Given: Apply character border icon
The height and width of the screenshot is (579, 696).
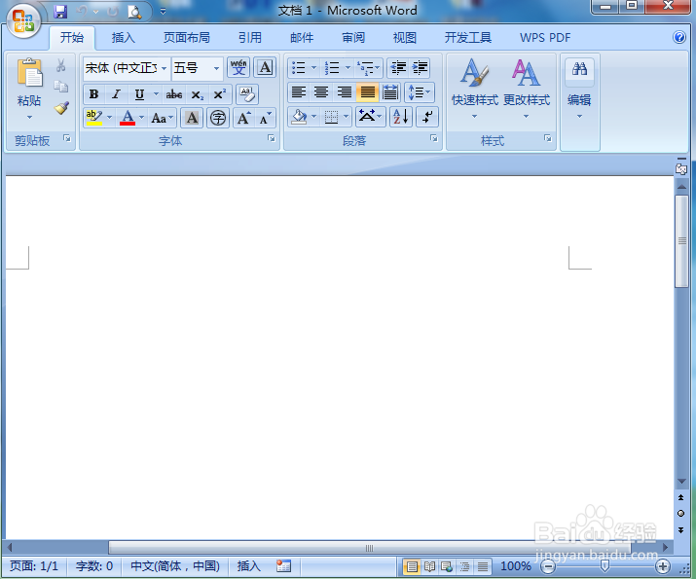Looking at the screenshot, I should (265, 68).
